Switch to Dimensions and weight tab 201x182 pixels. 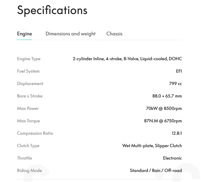[x=70, y=34]
